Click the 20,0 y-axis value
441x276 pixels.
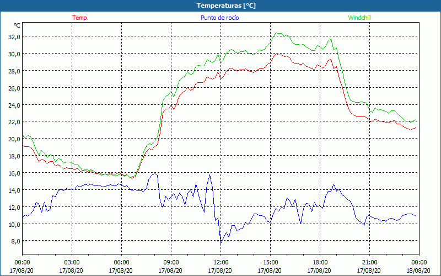coord(14,139)
